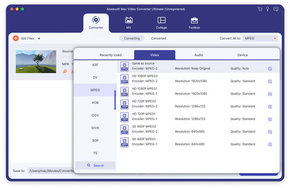Click the SD 480P MPEG2 format icon

click(x=125, y=130)
